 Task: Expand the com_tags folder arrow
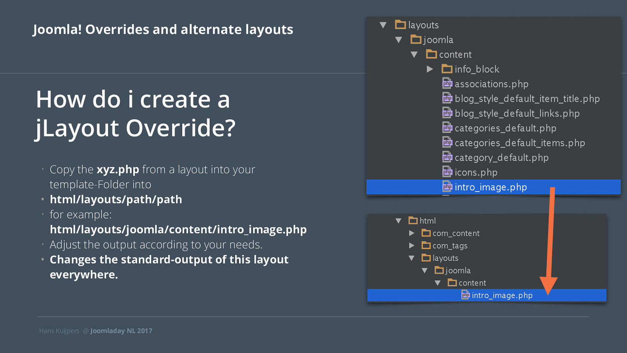point(411,246)
